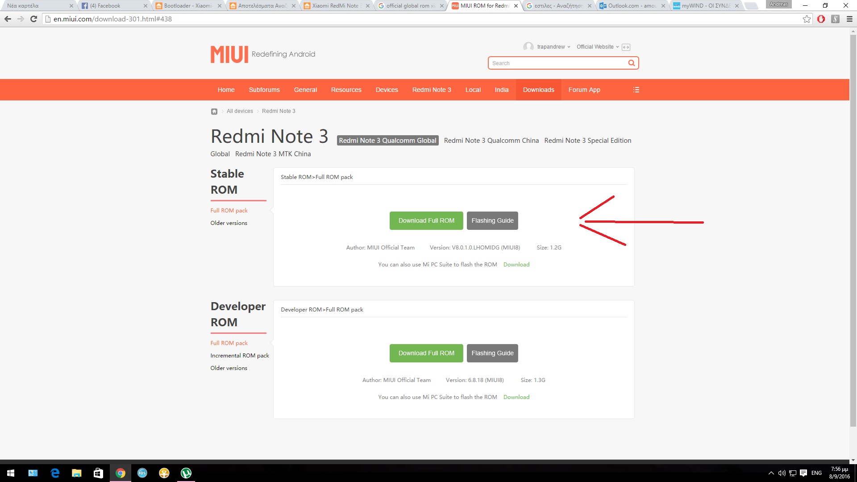The height and width of the screenshot is (482, 857).
Task: Click Incremental ROM pack link
Action: [x=240, y=356]
